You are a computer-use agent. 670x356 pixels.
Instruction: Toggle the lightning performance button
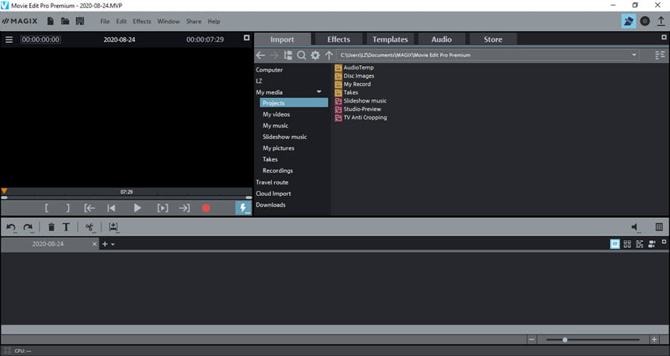point(243,208)
